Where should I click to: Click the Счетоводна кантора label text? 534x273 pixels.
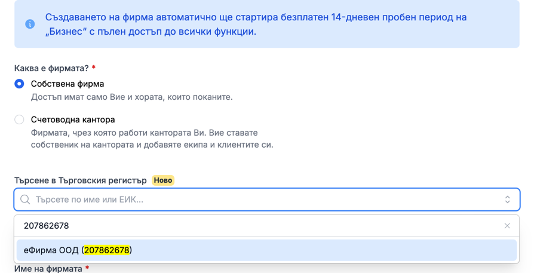[73, 119]
